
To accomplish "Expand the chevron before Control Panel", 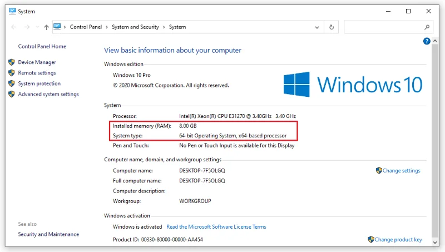I will [x=65, y=27].
